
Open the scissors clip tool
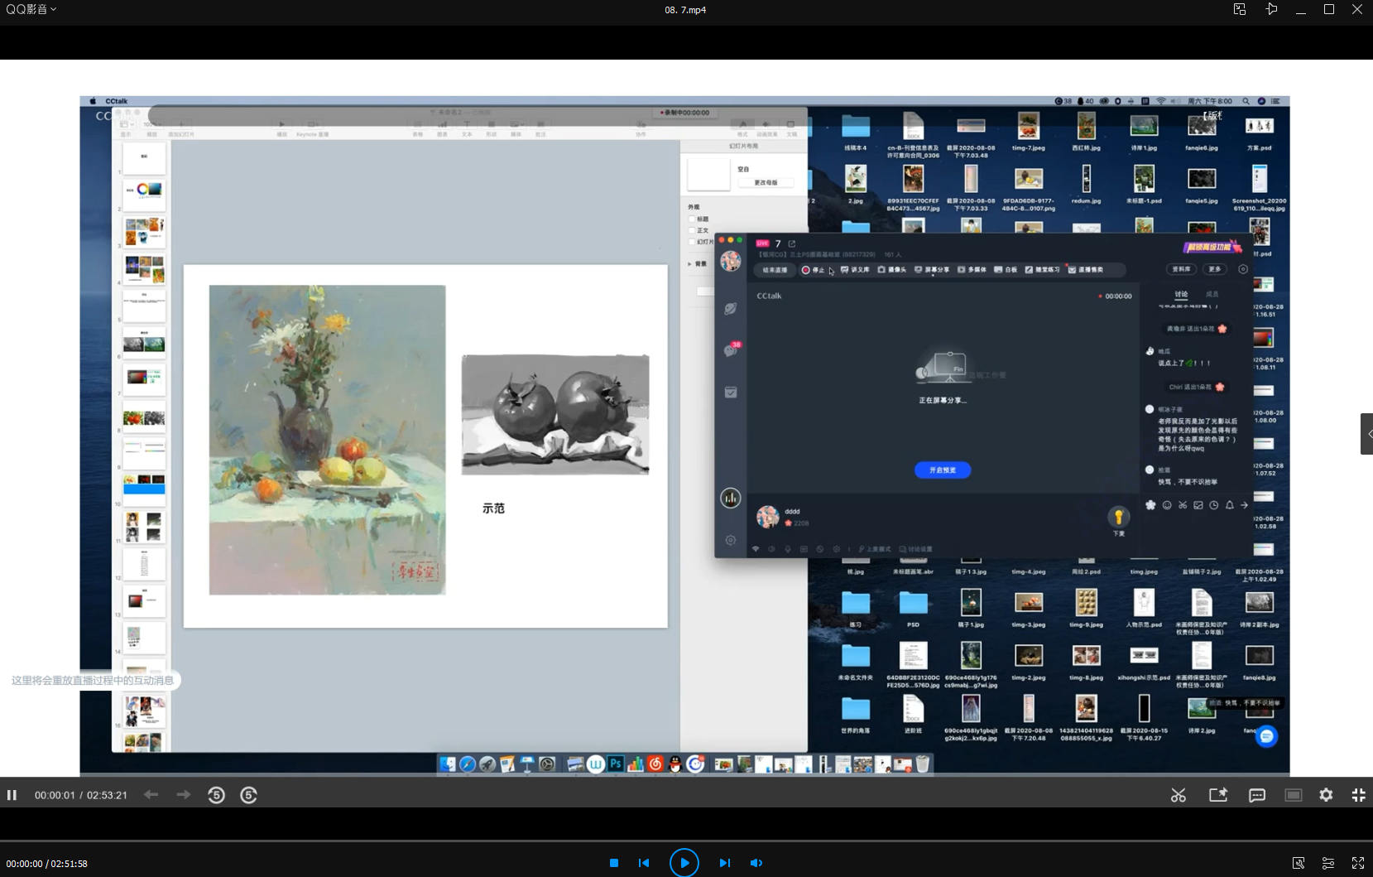coord(1179,795)
